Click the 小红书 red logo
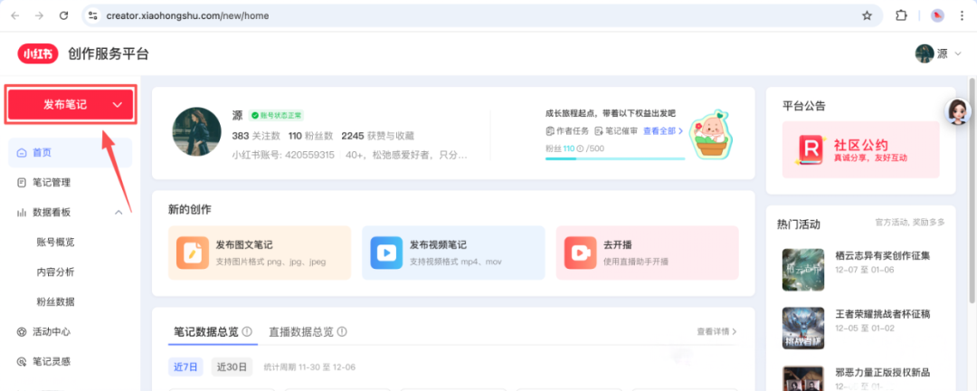Screen dimensions: 977x391 [x=37, y=53]
